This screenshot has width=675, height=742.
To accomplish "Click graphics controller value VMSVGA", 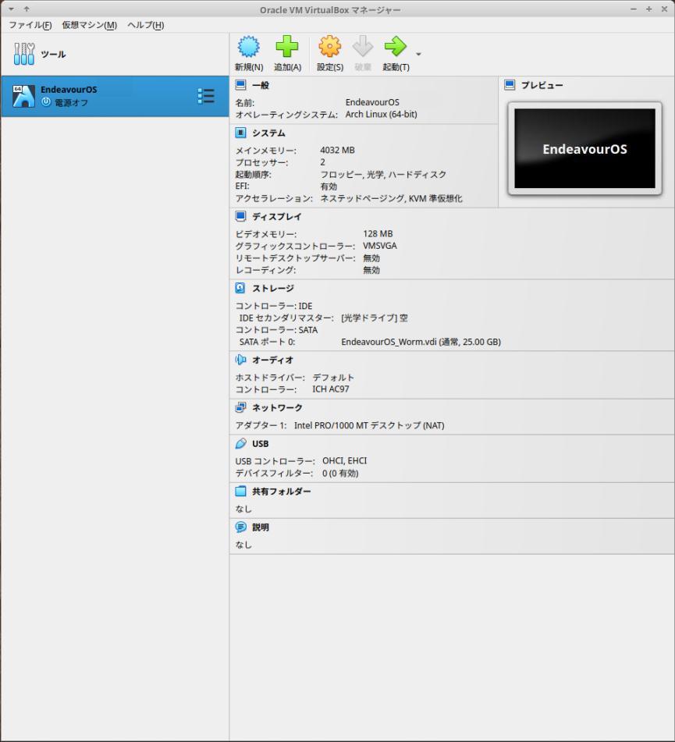I will [380, 246].
